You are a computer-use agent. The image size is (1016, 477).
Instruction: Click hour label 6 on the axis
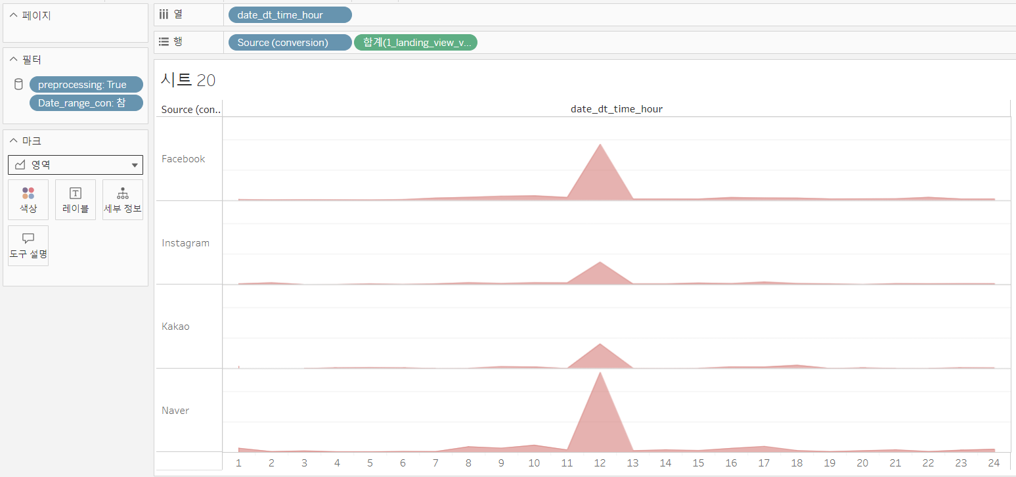click(403, 463)
